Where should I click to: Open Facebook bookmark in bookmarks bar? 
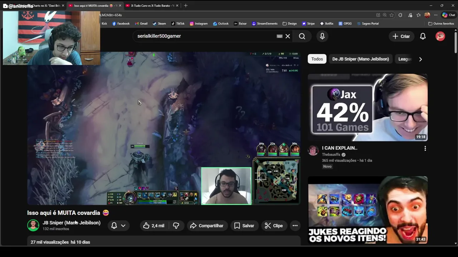[121, 24]
